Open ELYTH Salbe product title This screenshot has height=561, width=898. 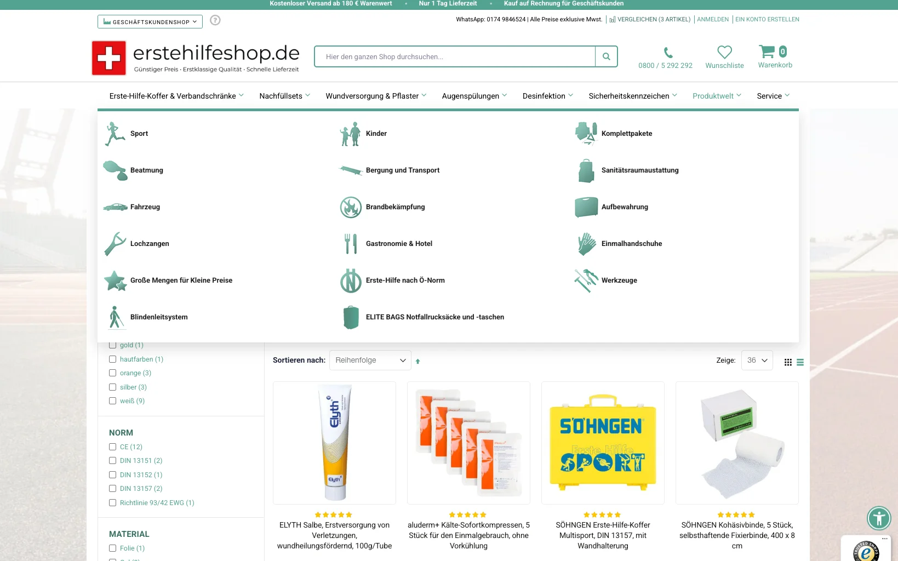334,535
